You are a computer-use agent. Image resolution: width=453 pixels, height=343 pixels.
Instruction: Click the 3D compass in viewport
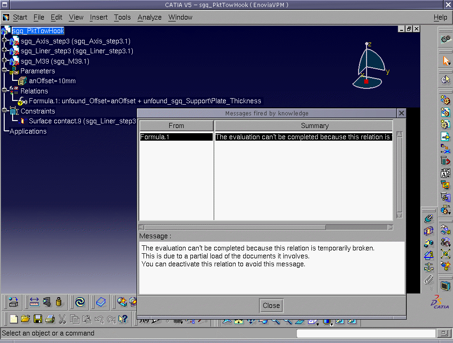tap(370, 65)
